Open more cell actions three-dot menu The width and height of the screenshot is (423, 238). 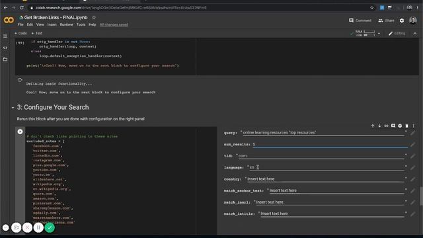point(413,126)
